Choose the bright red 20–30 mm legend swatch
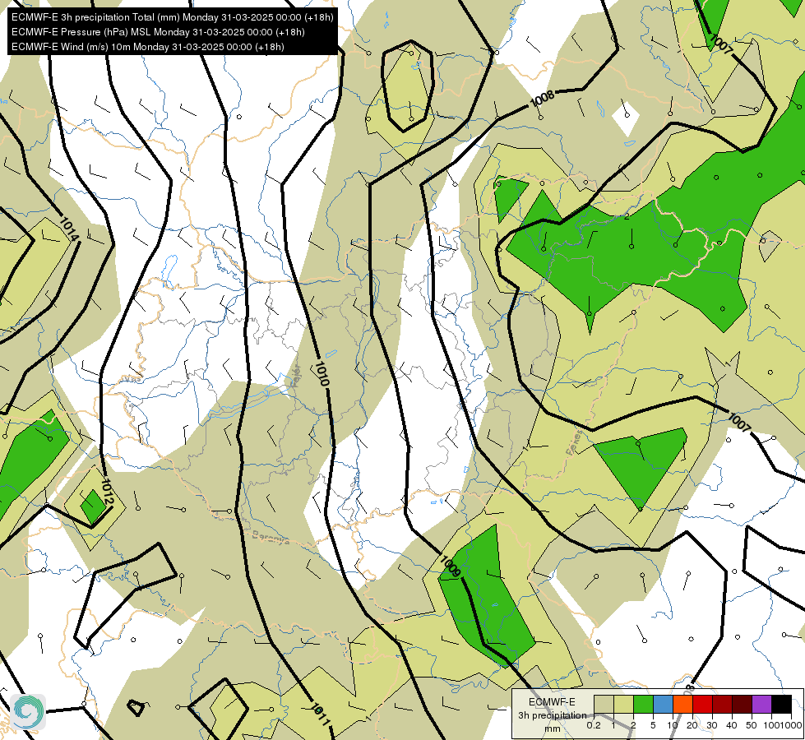Image resolution: width=805 pixels, height=740 pixels. (702, 704)
